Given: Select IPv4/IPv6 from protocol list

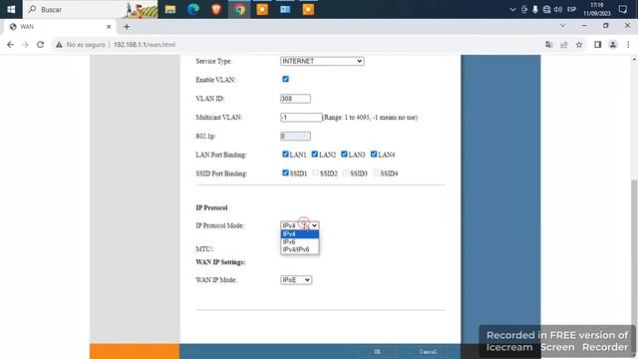Looking at the screenshot, I should pos(299,249).
